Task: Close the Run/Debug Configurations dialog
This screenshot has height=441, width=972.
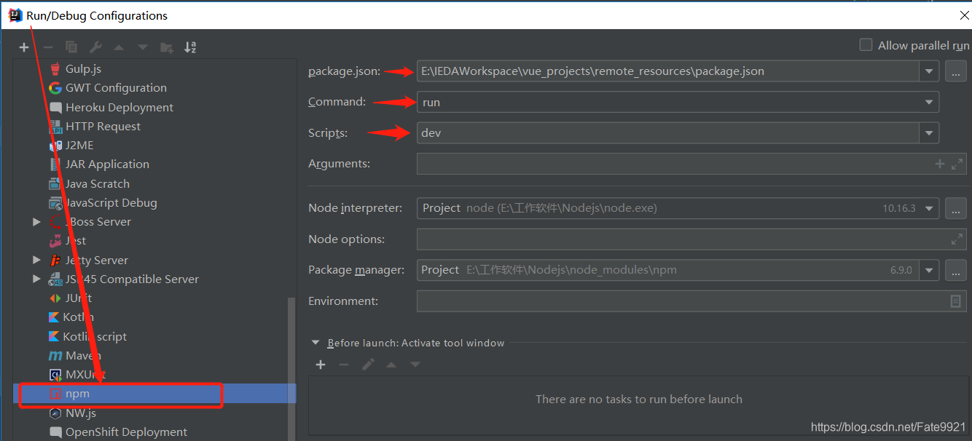Action: [x=964, y=15]
